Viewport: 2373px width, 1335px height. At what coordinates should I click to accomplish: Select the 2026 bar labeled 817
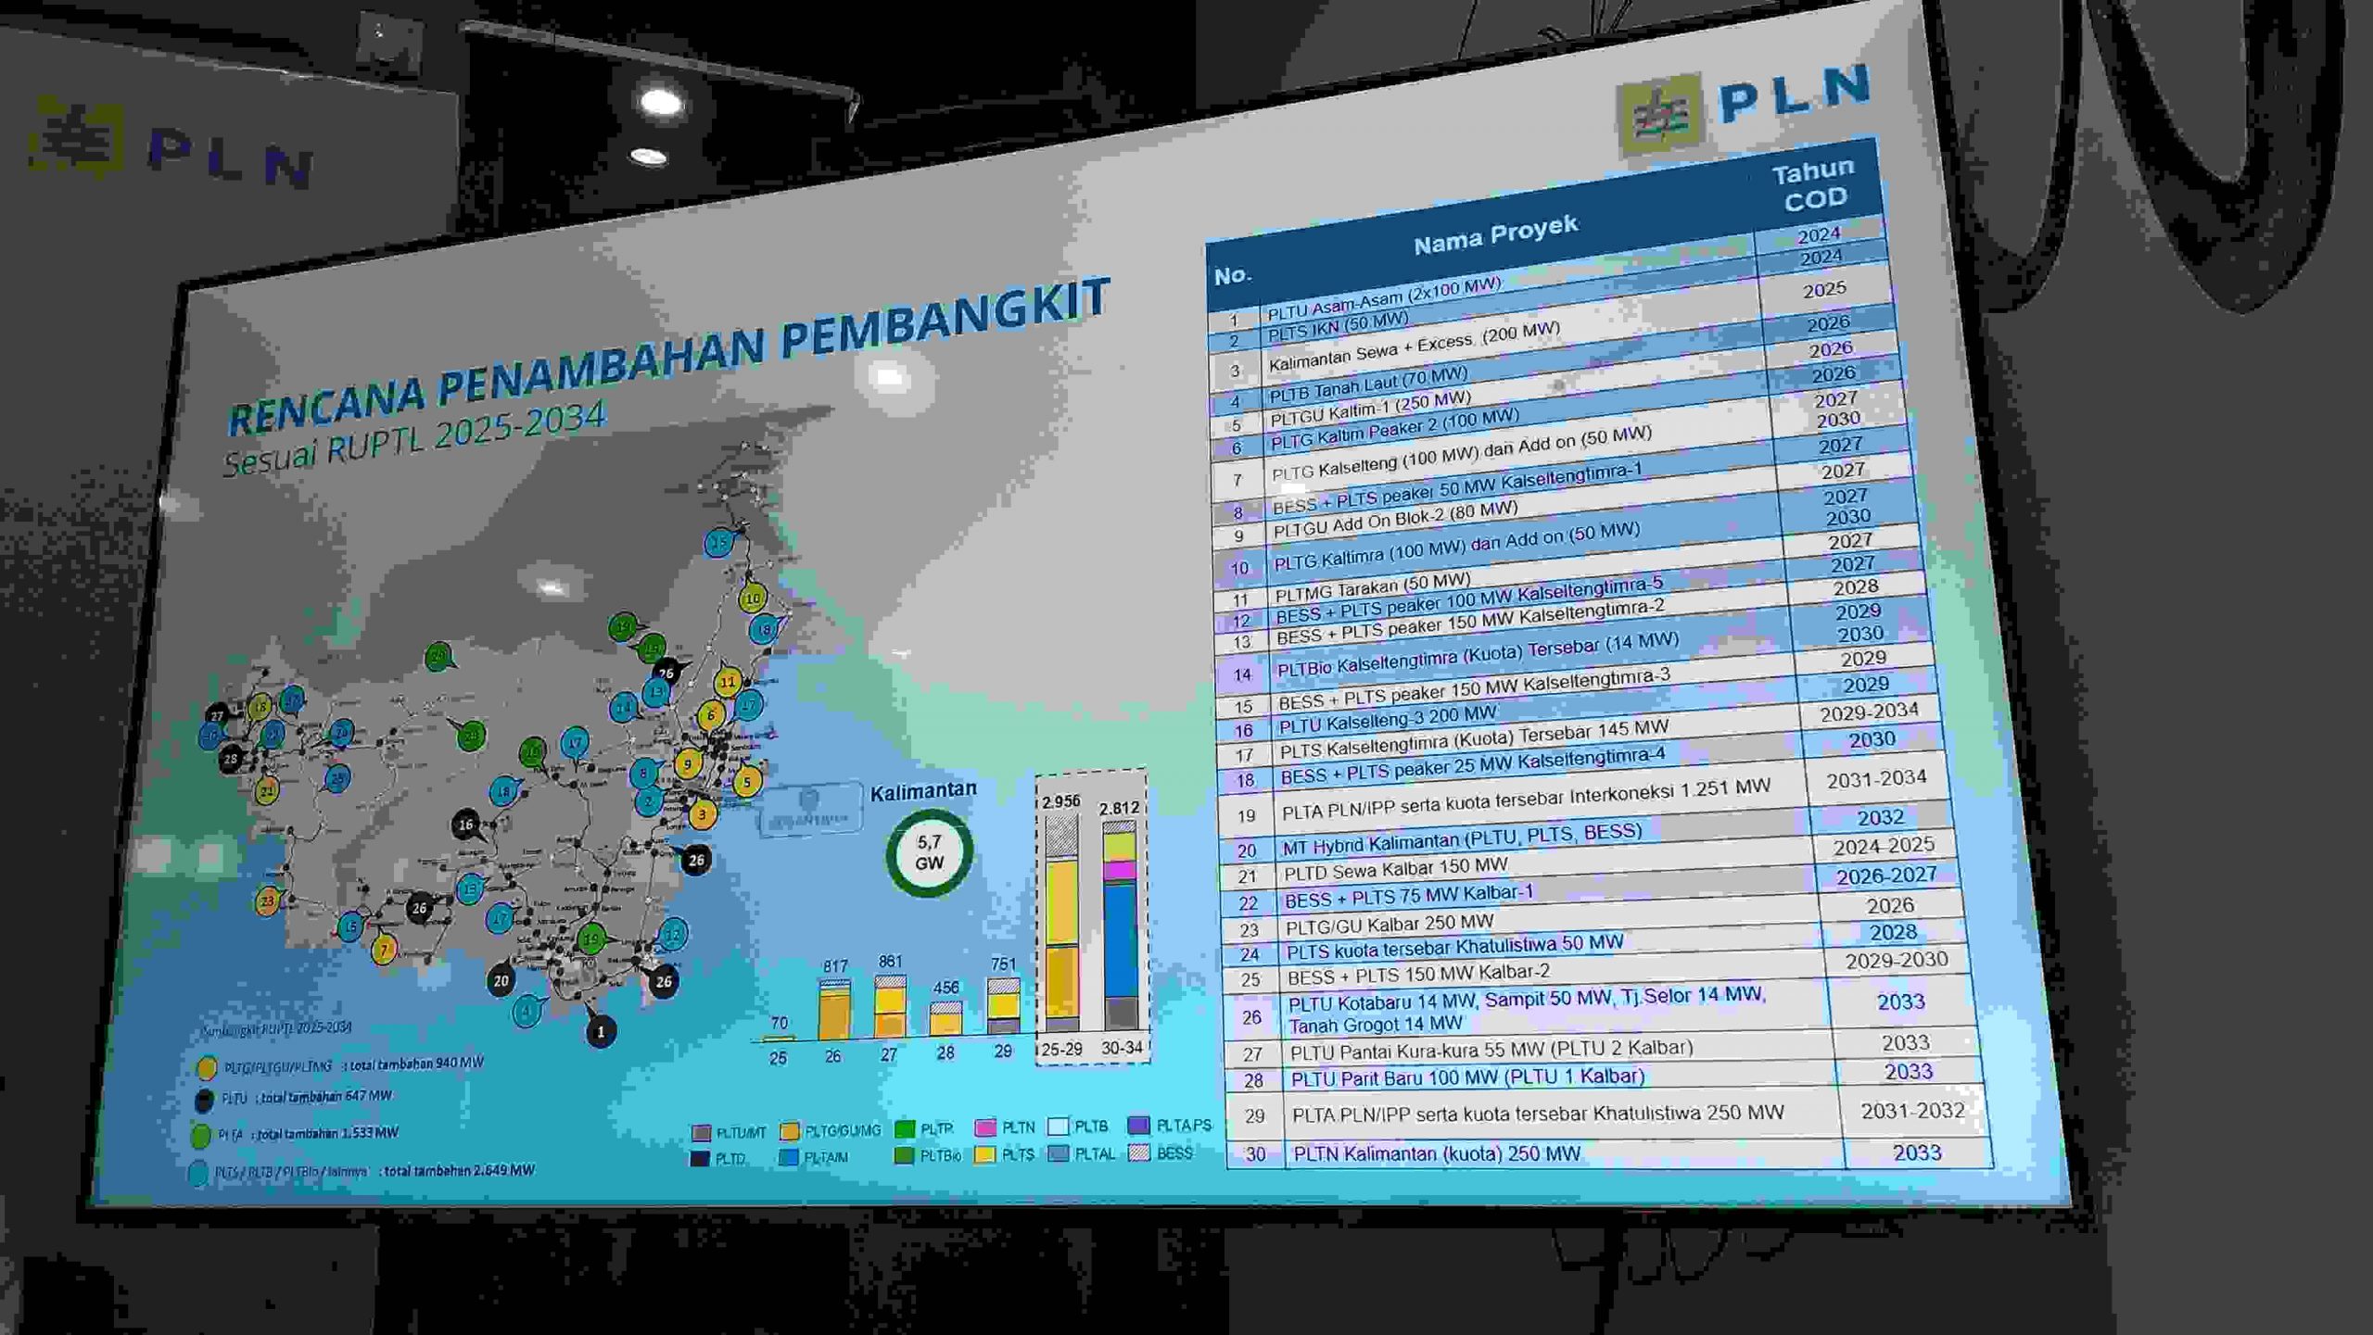click(x=834, y=1009)
